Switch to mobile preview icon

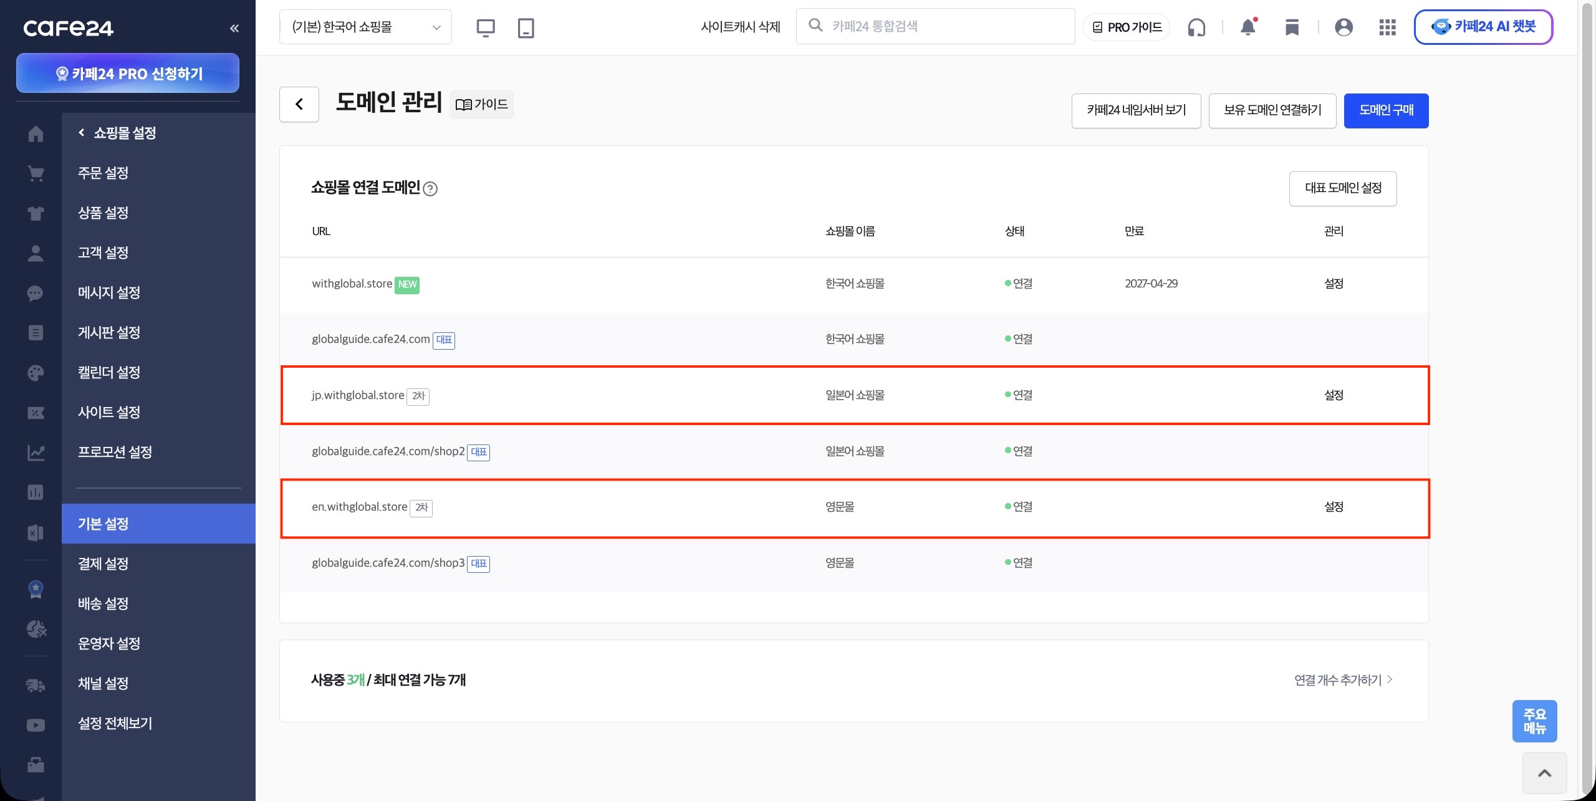click(526, 28)
